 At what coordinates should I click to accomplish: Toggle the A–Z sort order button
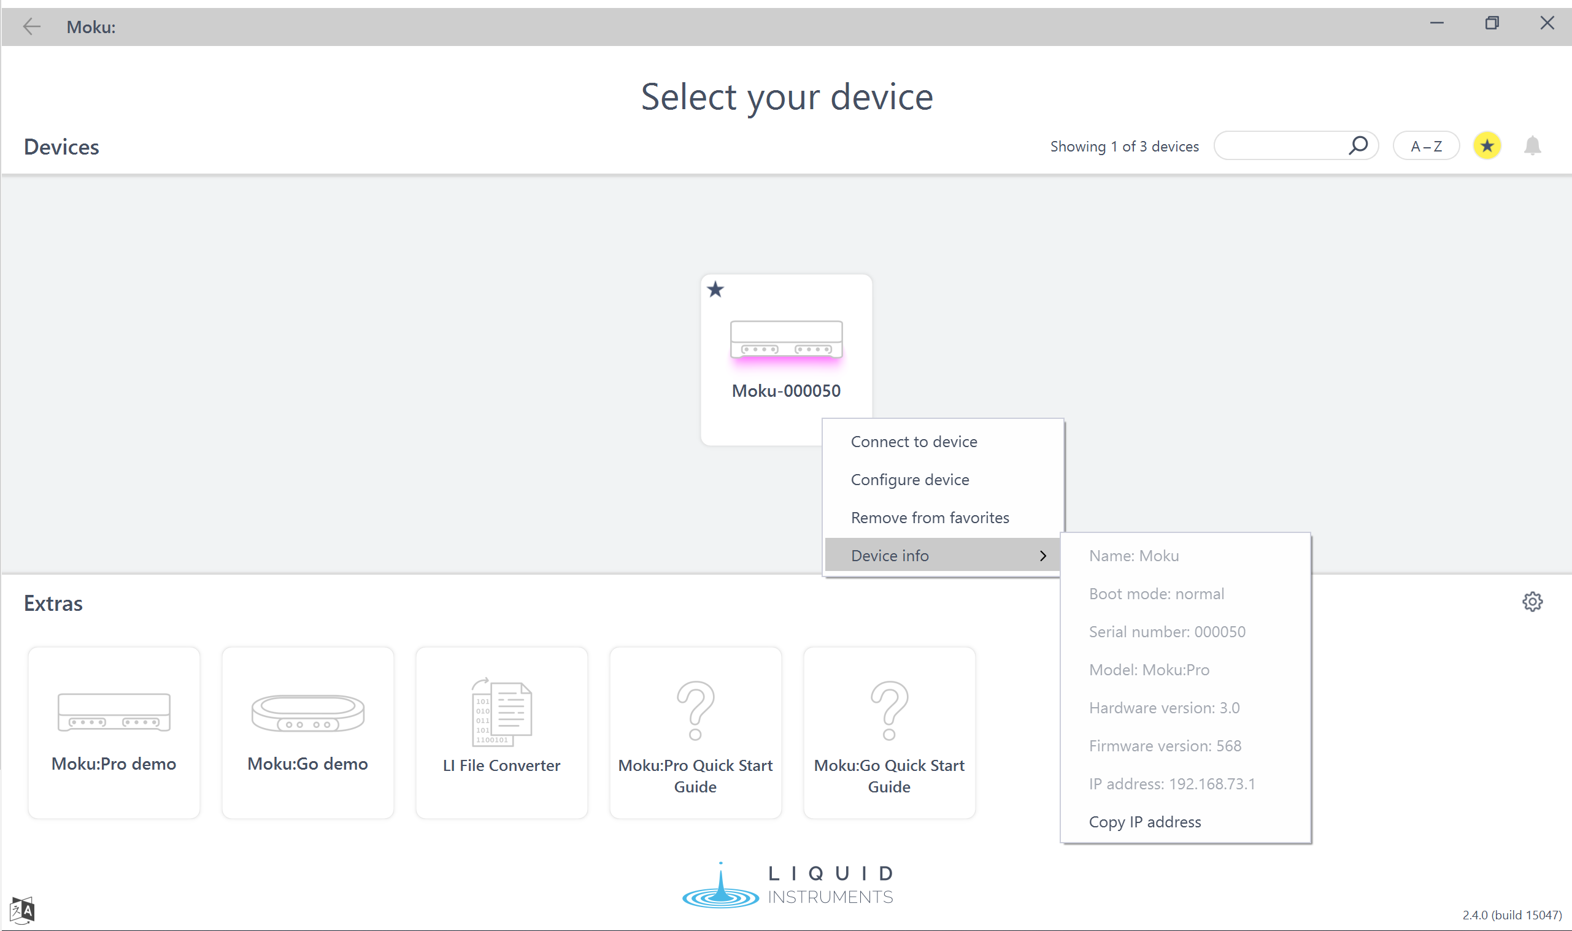(x=1426, y=146)
